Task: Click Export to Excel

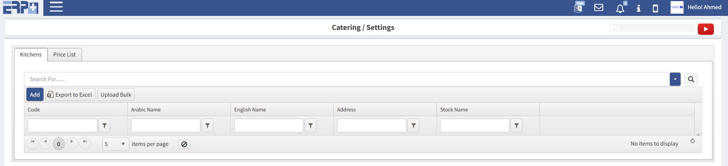Action: click(x=70, y=95)
